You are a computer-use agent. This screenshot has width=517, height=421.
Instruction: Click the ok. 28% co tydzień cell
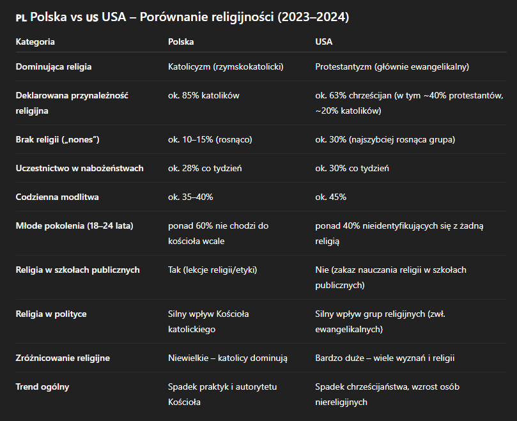pyautogui.click(x=204, y=168)
